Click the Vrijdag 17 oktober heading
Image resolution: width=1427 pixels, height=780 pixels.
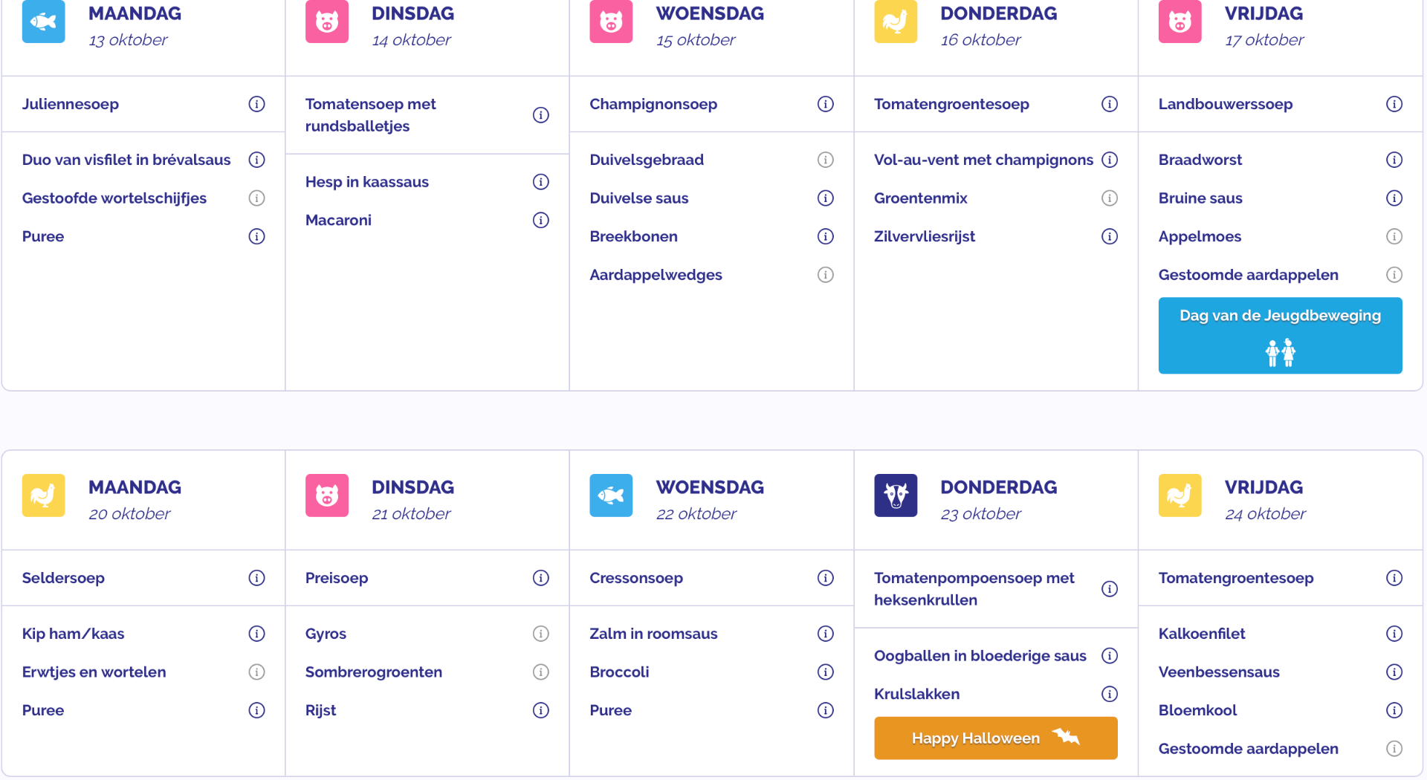click(1263, 13)
